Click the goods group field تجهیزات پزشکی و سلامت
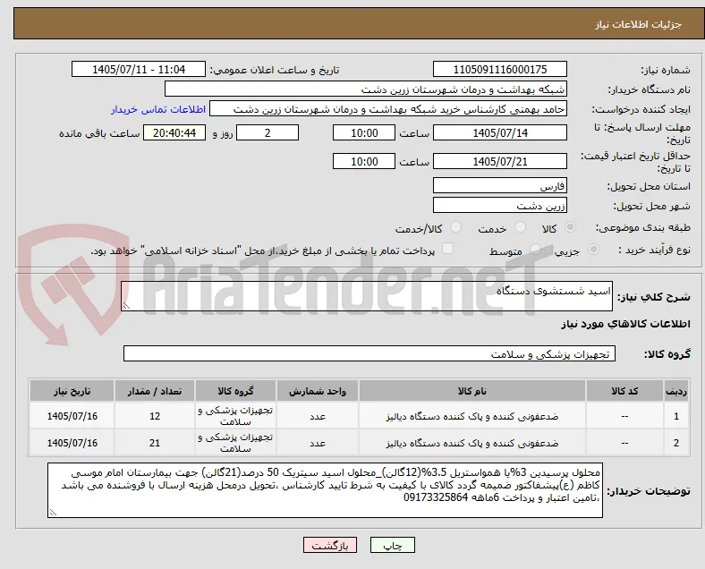705x569 pixels. coord(369,353)
